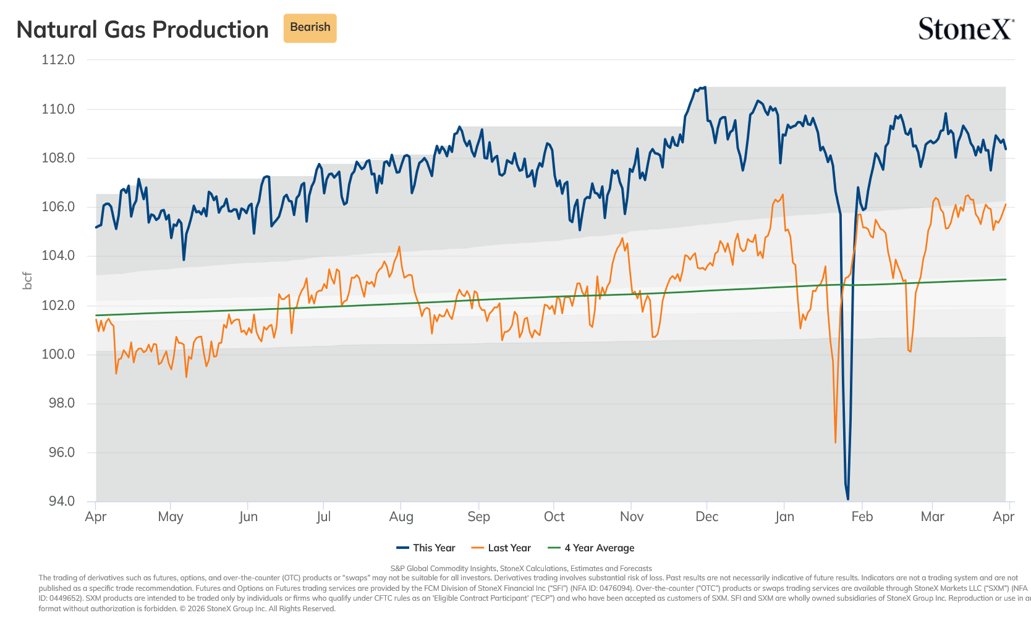This screenshot has height=618, width=1031.
Task: Click the orange Last Year legend line swatch
Action: point(478,548)
